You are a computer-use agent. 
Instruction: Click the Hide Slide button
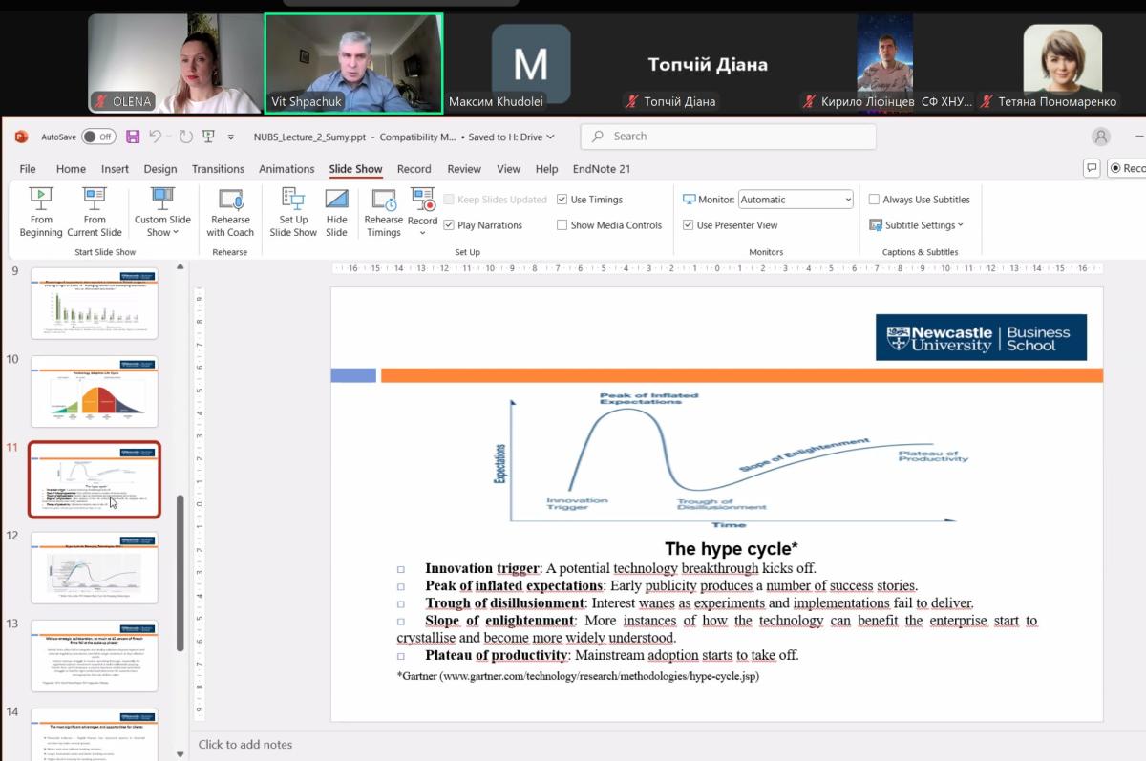336,211
